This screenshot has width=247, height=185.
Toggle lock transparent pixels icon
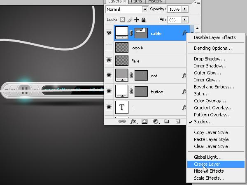122,19
